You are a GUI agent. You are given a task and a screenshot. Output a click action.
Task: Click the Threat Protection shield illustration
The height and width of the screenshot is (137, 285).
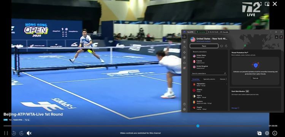(x=255, y=65)
